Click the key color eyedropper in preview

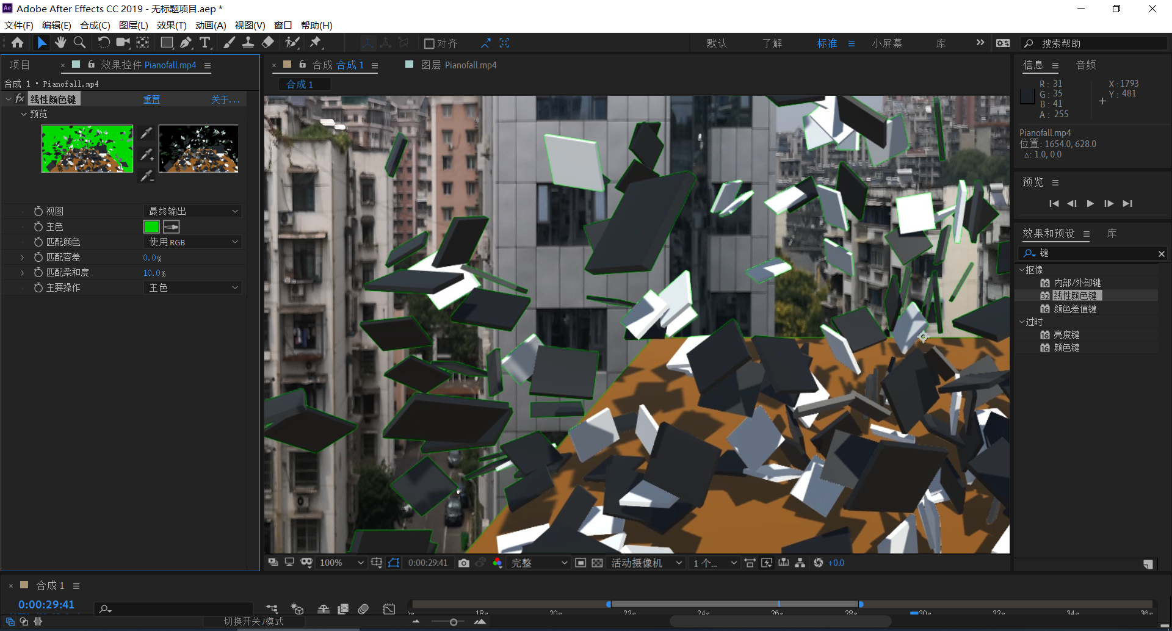pos(146,133)
